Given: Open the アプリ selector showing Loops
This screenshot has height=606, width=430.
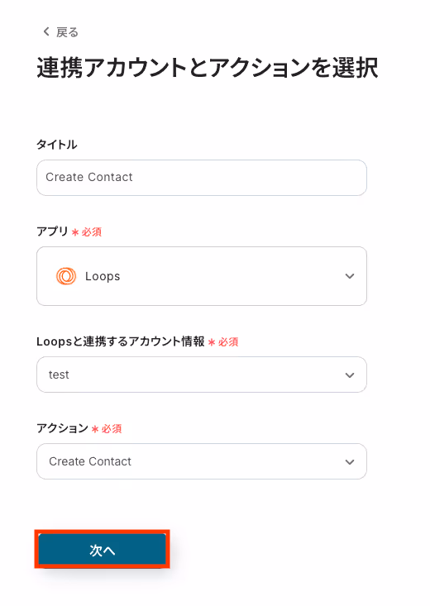Looking at the screenshot, I should [202, 276].
